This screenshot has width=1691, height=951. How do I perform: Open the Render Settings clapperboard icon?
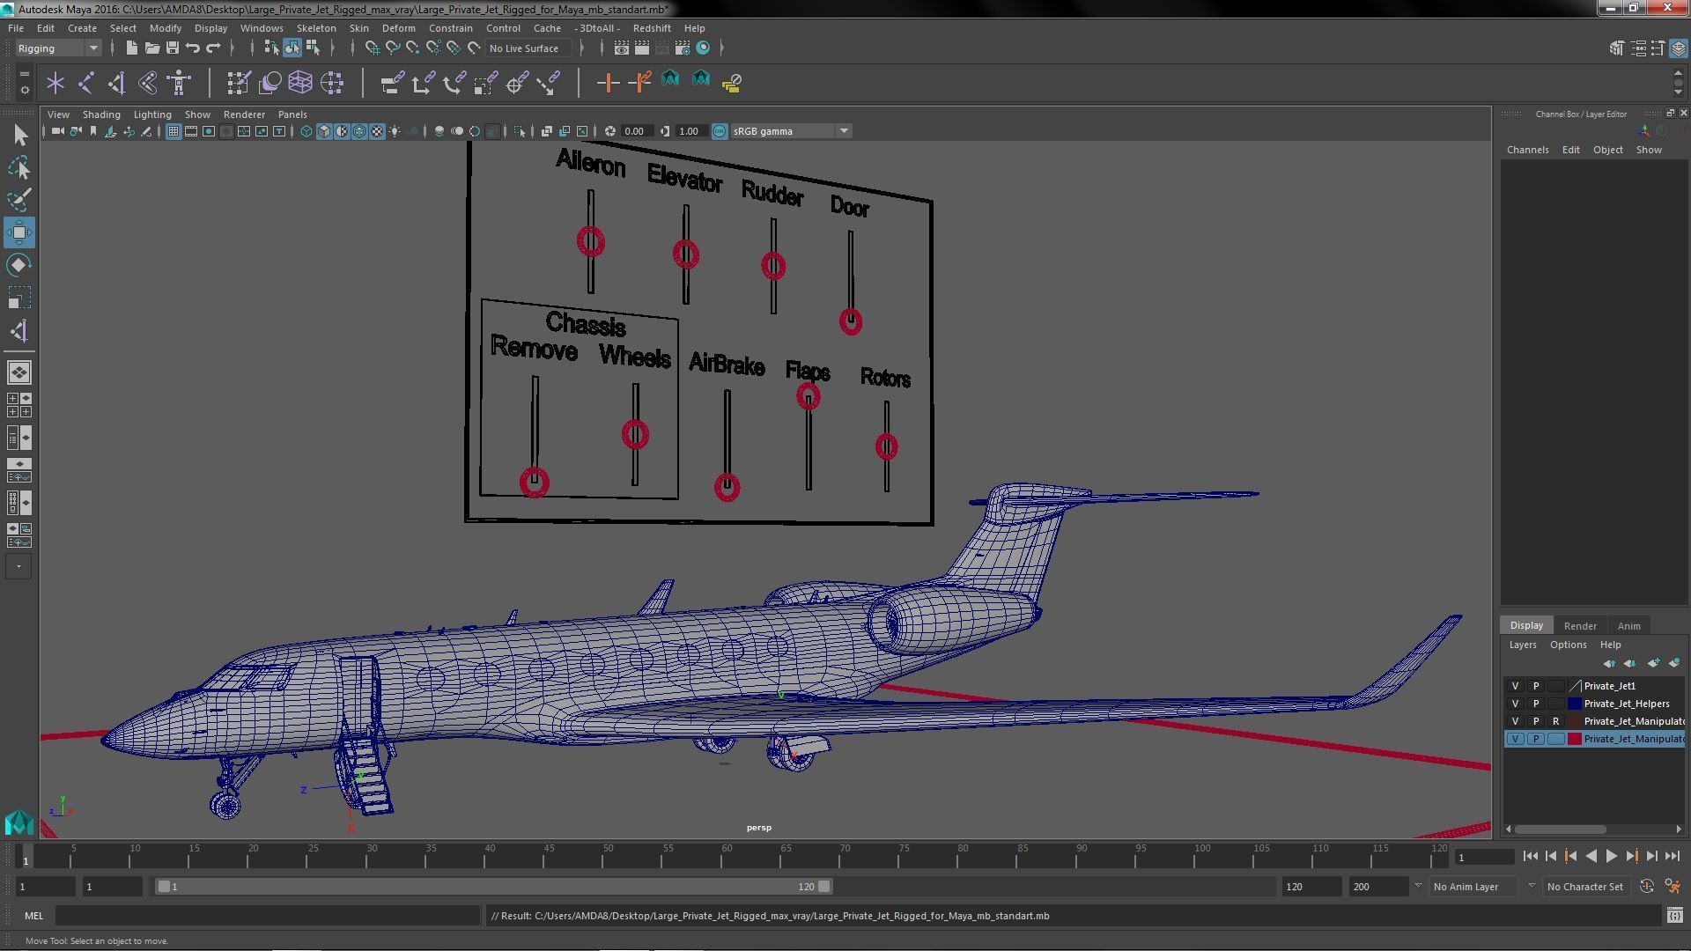[683, 48]
